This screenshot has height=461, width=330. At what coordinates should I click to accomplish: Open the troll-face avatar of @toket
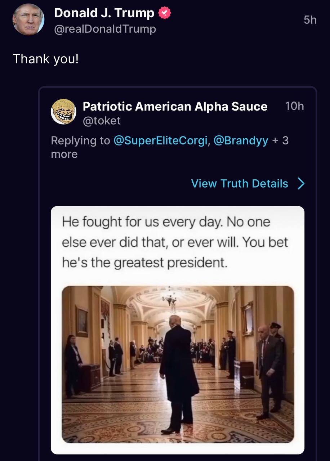(x=64, y=112)
